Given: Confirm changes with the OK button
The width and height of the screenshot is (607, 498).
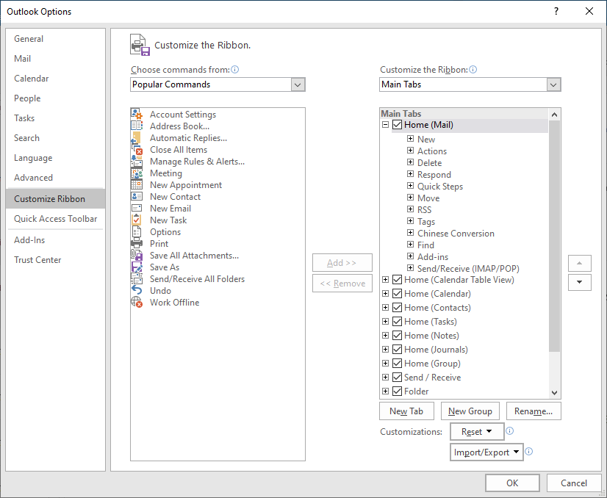Looking at the screenshot, I should pyautogui.click(x=512, y=483).
